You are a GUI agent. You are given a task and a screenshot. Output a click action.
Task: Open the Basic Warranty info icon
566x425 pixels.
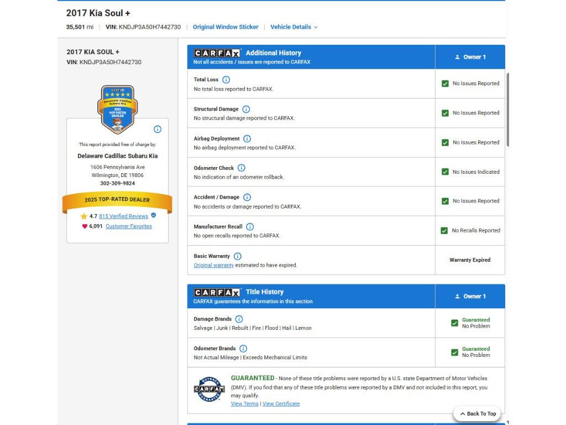[238, 256]
